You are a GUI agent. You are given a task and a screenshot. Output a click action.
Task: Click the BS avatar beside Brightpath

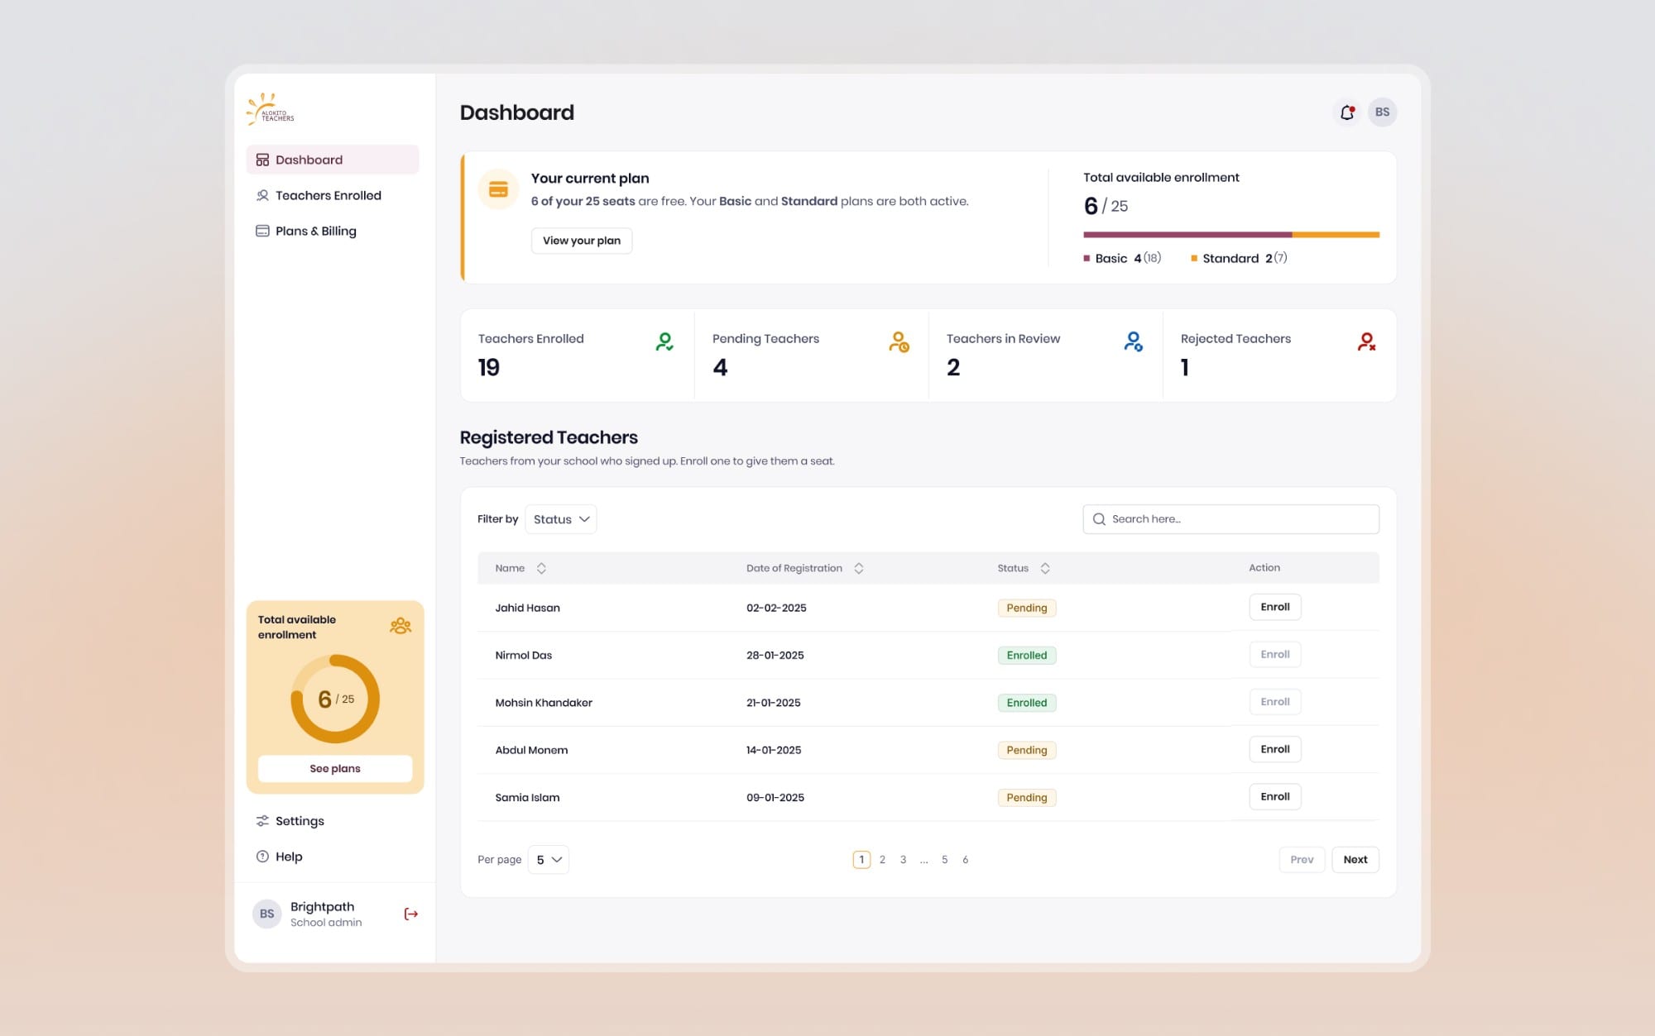266,914
